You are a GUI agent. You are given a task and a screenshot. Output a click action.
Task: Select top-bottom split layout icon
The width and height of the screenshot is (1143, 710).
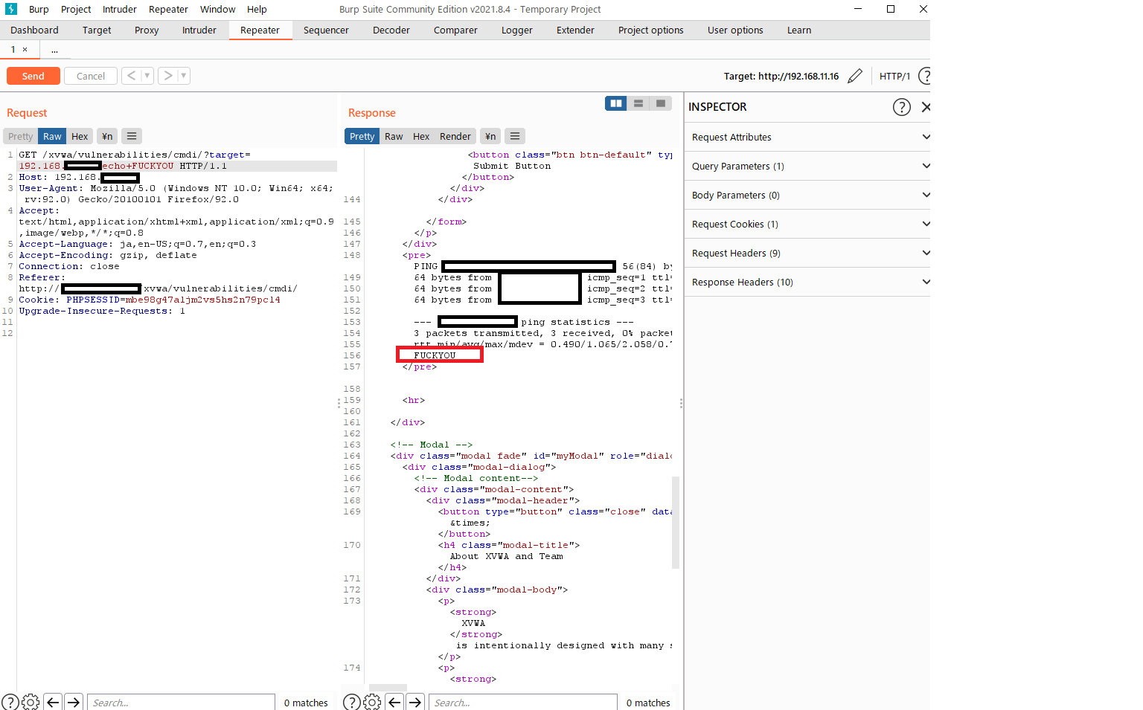tap(638, 103)
